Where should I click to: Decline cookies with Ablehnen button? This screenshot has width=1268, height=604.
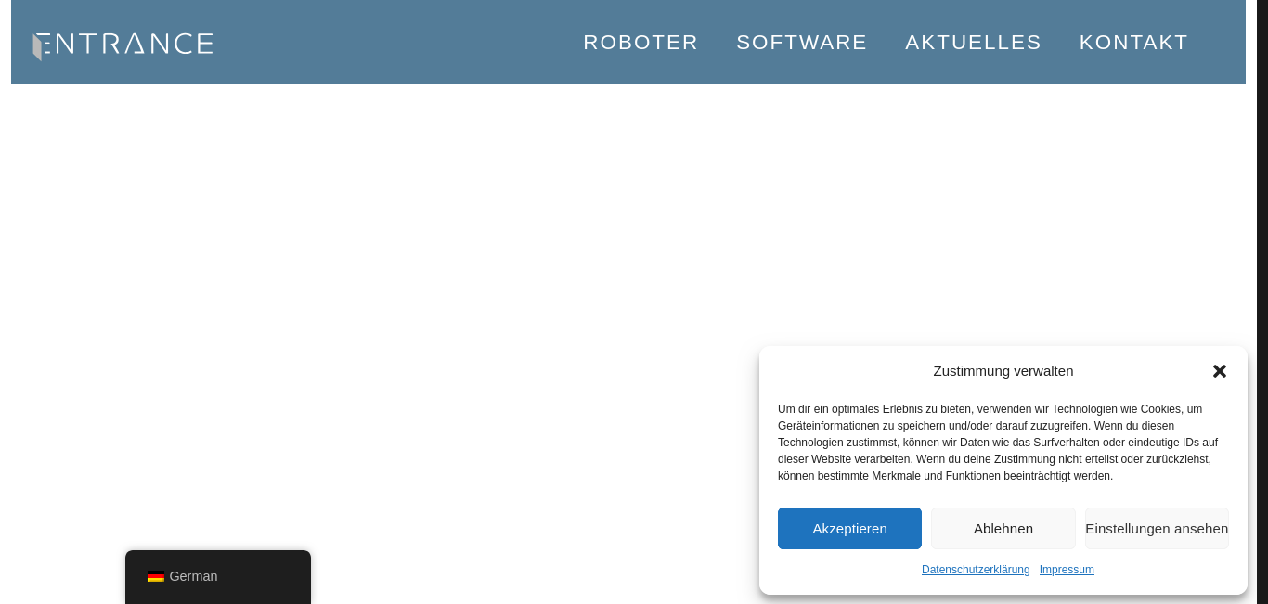1003,528
